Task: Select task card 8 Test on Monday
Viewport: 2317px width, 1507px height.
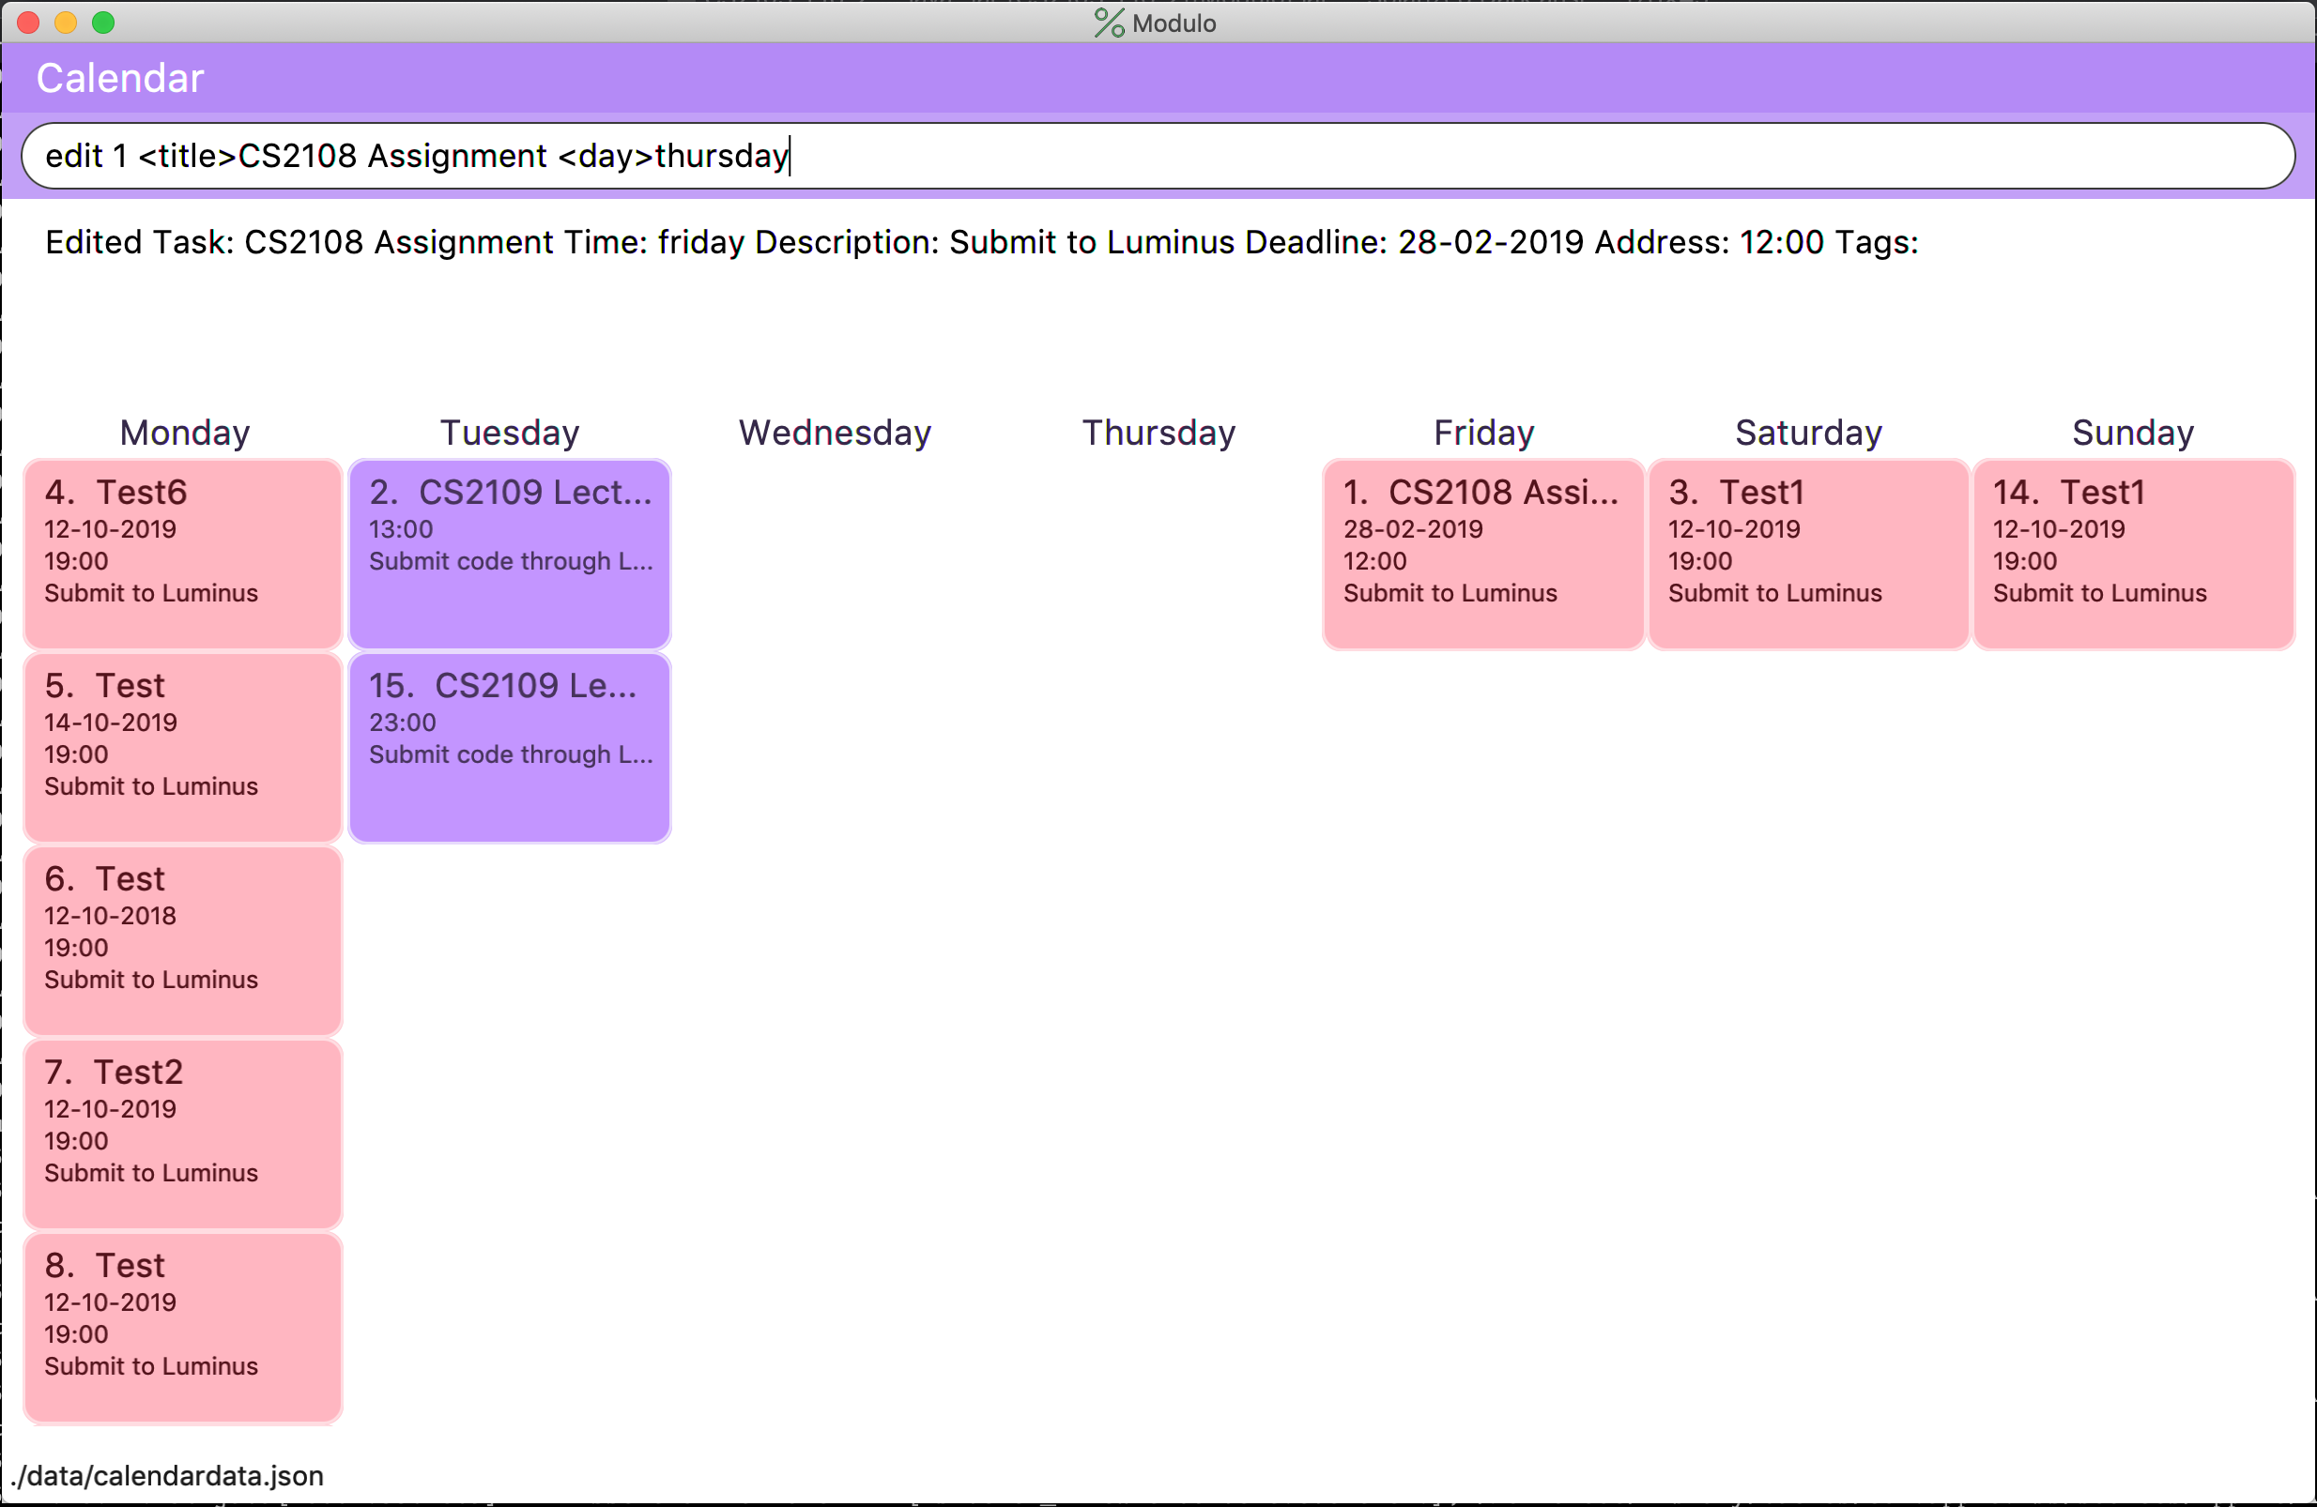Action: pos(183,1325)
